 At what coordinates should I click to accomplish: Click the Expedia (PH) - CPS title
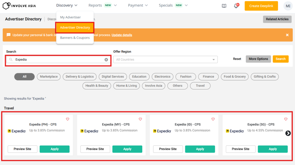(x=43, y=125)
